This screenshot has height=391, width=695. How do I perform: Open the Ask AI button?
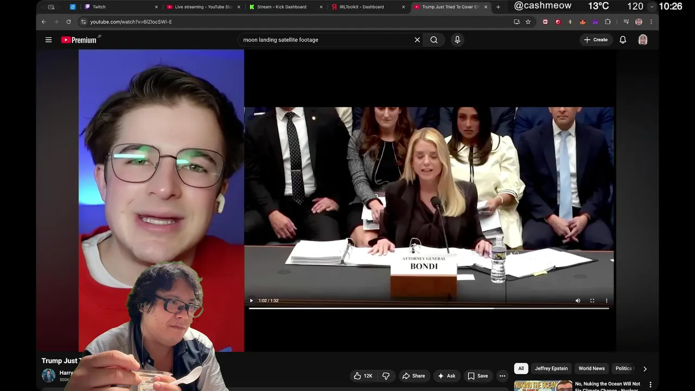pos(446,376)
